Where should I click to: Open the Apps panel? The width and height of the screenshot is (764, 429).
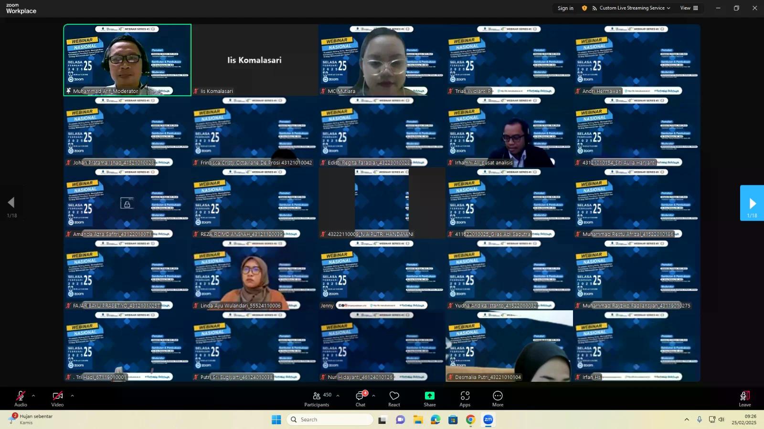point(465,399)
